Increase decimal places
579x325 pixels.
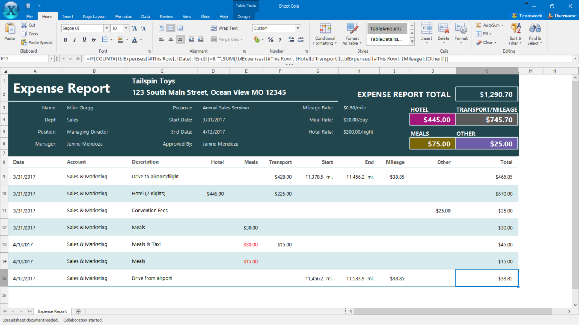tap(291, 39)
